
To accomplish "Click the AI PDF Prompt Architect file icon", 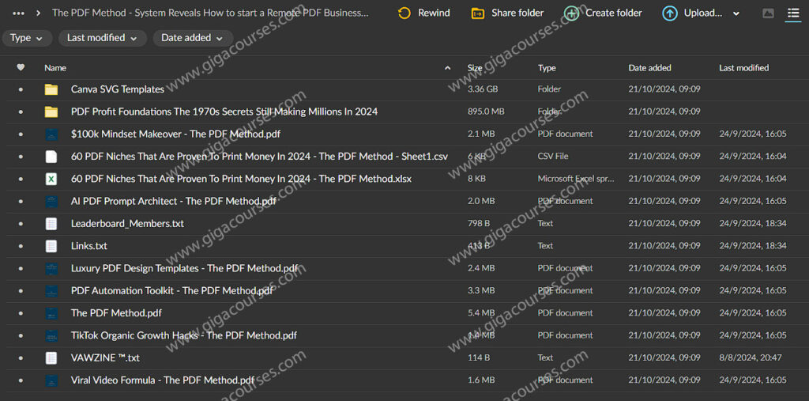I will (x=51, y=202).
